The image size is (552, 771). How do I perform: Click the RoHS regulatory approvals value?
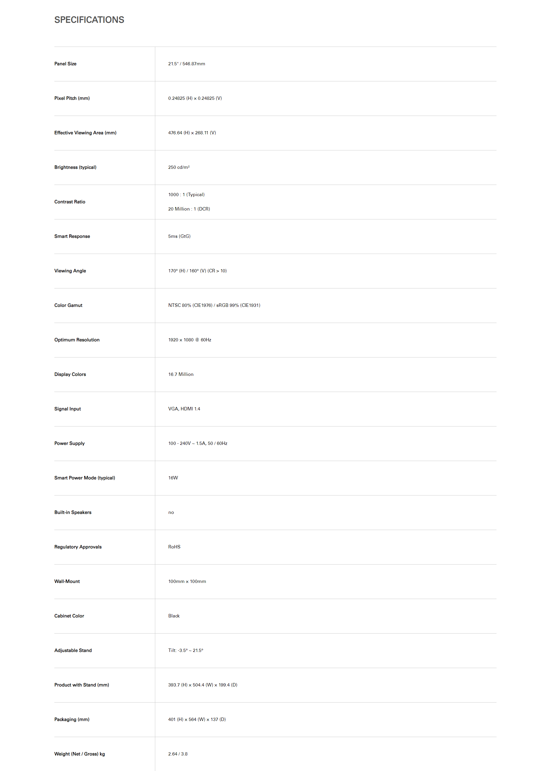point(175,547)
